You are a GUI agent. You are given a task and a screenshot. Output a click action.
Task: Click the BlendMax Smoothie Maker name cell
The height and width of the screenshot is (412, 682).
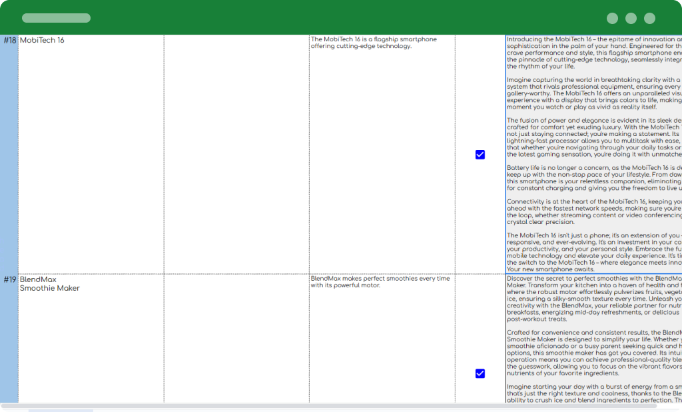tap(91, 339)
